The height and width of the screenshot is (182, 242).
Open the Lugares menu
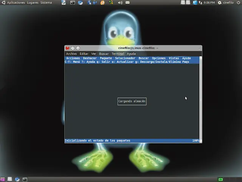tap(33, 3)
